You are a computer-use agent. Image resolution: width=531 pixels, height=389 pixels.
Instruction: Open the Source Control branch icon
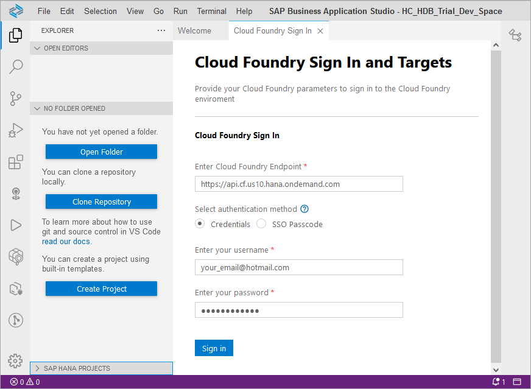pos(16,99)
